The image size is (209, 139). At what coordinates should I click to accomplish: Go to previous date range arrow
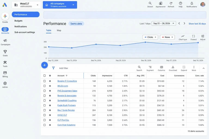179,23
